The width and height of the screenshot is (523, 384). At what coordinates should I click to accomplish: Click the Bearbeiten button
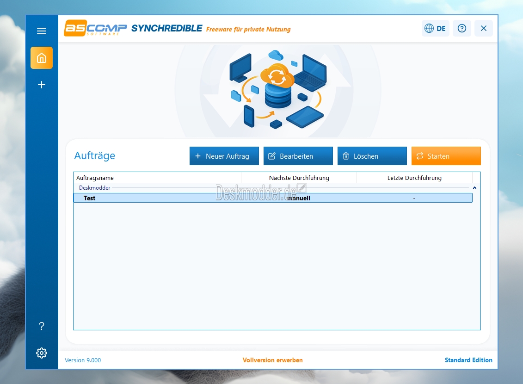click(x=298, y=156)
